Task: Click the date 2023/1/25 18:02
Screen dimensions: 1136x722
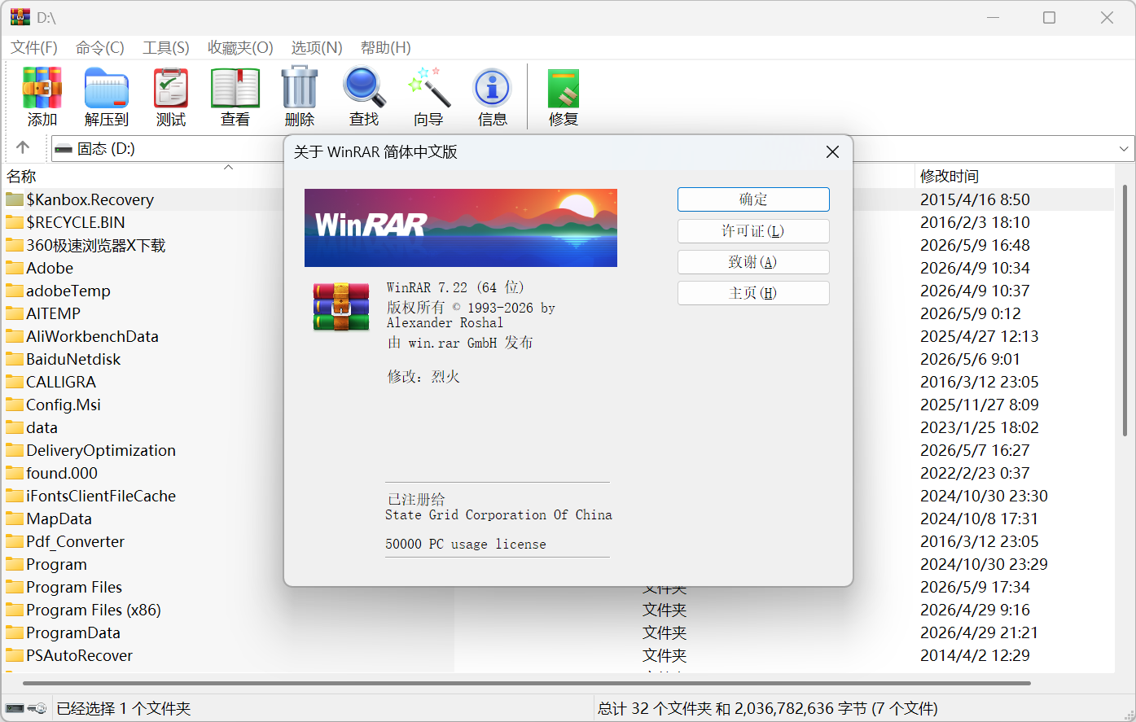Action: coord(980,427)
